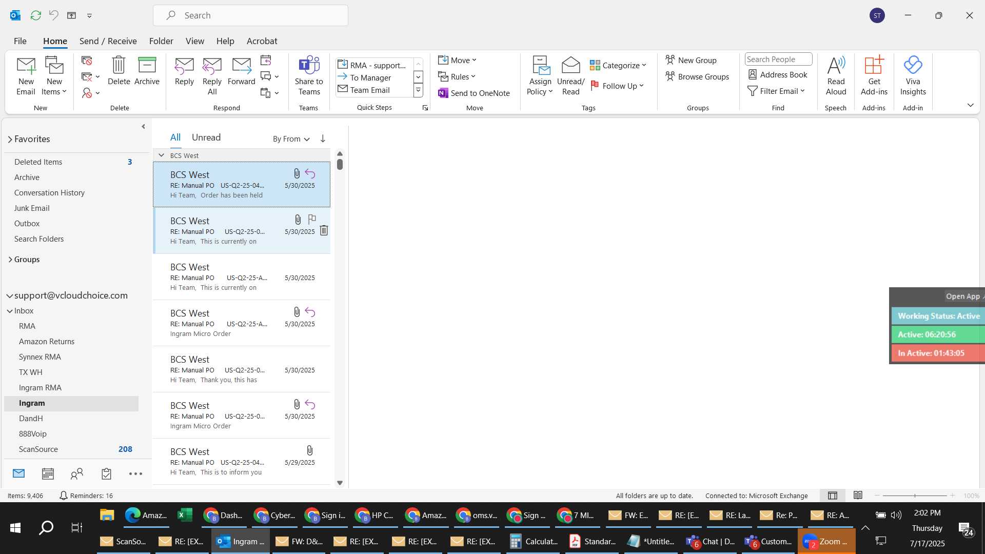Open the Filter Email dropdown
Screen dimensions: 985x554
point(776,91)
